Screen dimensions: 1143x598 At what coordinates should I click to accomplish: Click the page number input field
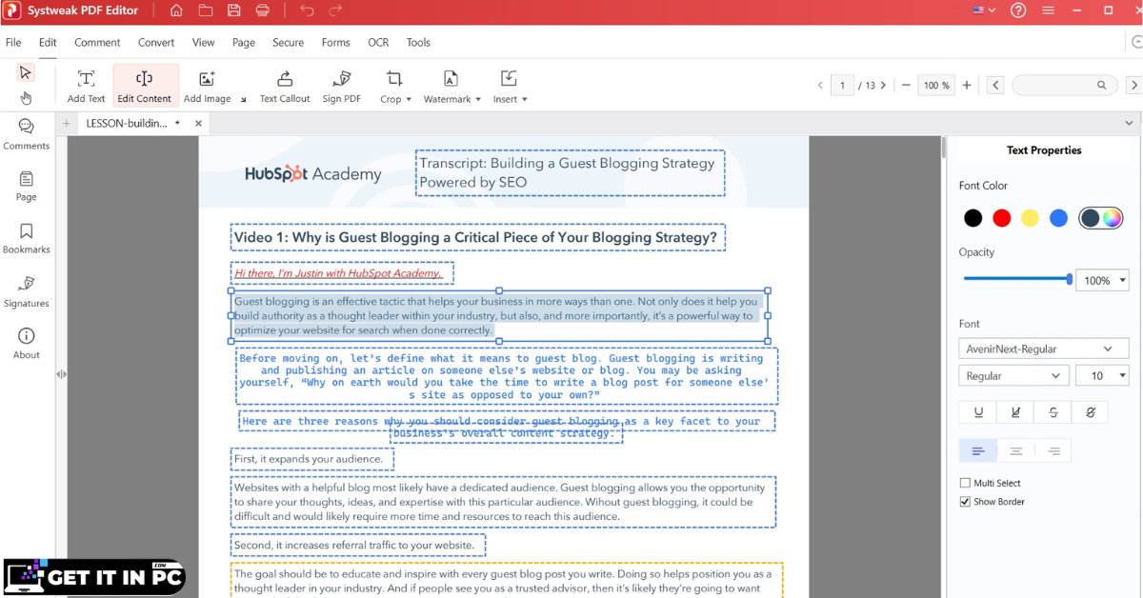(x=842, y=86)
